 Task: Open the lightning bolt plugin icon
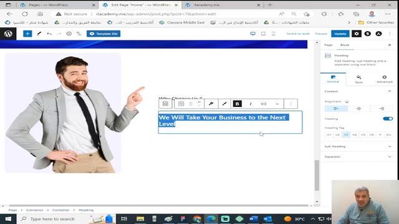[367, 34]
